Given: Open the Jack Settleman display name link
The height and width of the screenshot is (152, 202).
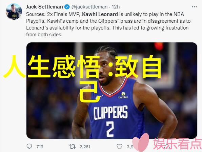Looking at the screenshot, I should pos(44,7).
